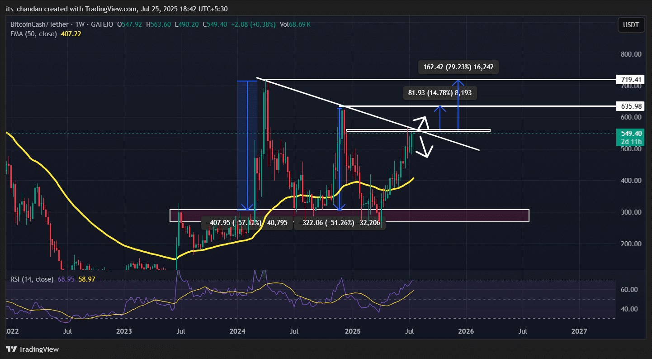Click the +2.08 (+0.38%) change value
The image size is (652, 359).
252,25
